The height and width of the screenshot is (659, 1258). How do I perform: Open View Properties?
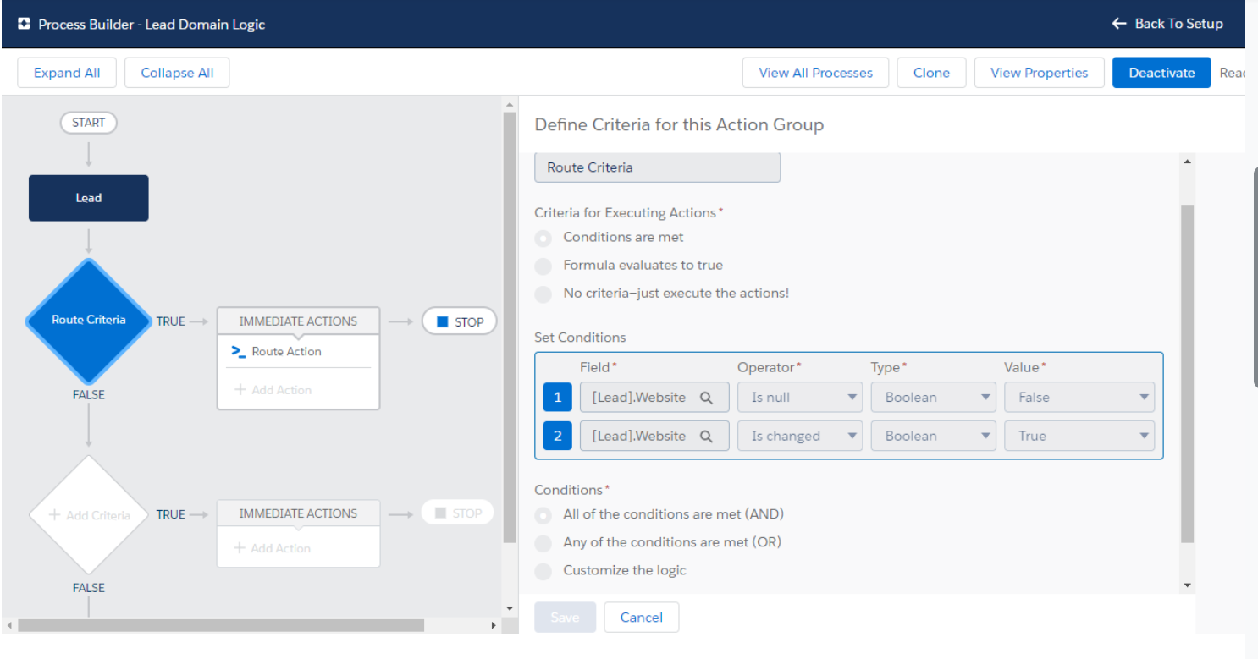pos(1039,73)
